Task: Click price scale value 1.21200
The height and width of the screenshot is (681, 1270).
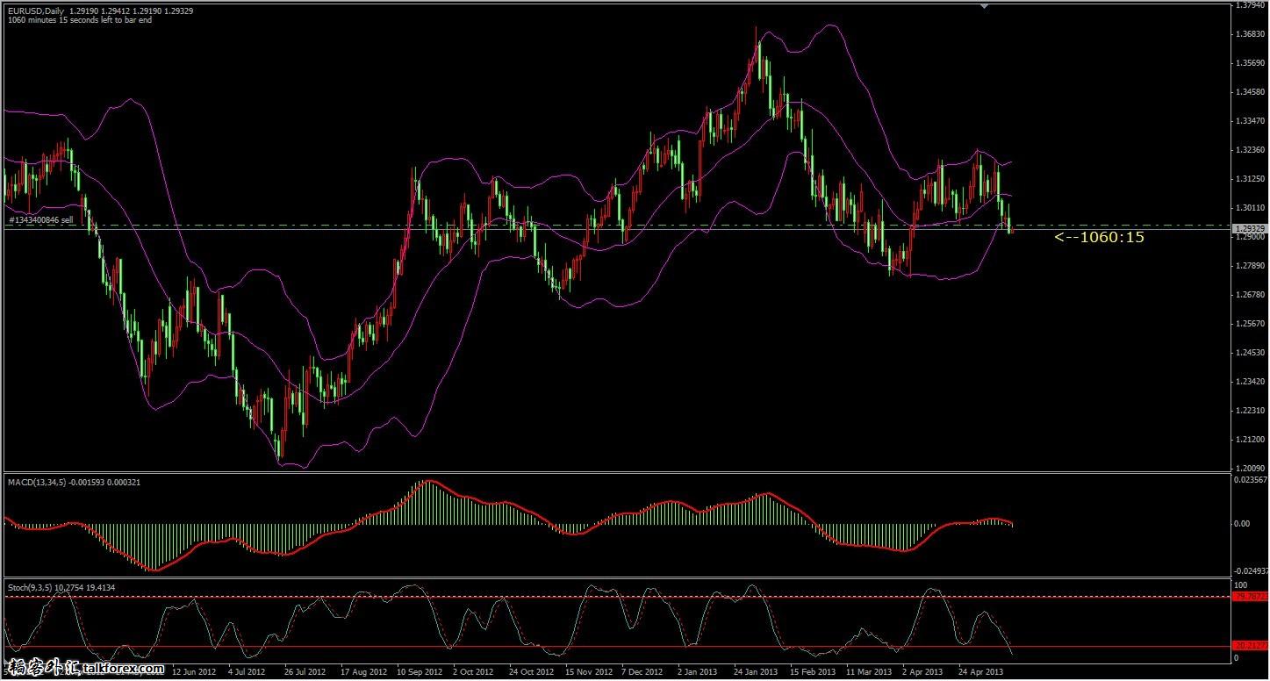Action: (x=1249, y=440)
